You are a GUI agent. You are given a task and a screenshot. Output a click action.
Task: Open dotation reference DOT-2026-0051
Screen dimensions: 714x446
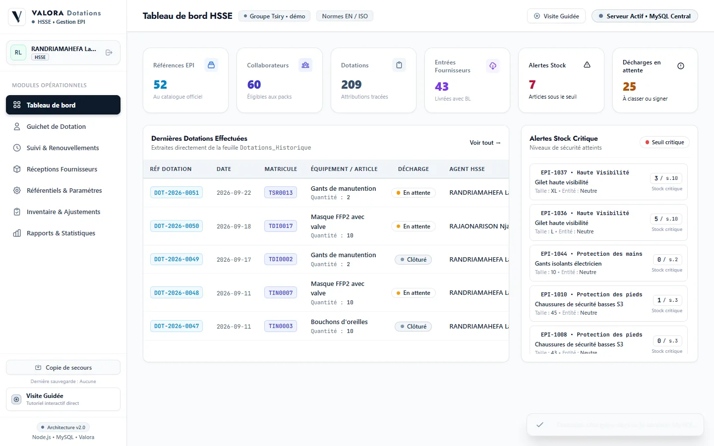point(177,193)
